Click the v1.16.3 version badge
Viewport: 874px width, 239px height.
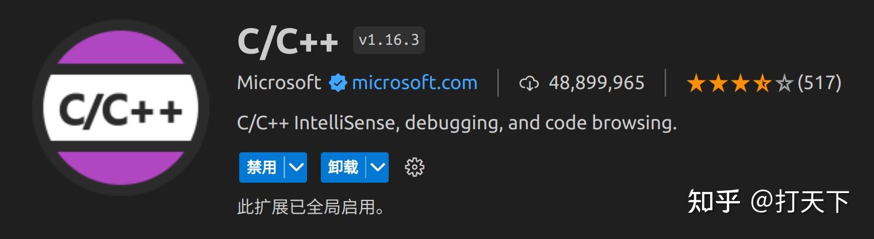pyautogui.click(x=389, y=40)
